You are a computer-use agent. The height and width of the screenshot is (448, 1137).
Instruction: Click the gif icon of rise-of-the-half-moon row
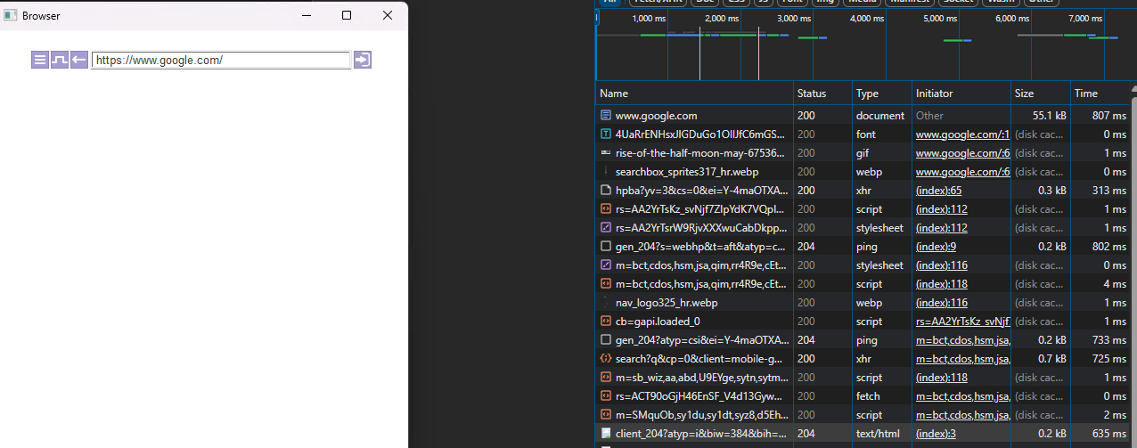point(606,153)
